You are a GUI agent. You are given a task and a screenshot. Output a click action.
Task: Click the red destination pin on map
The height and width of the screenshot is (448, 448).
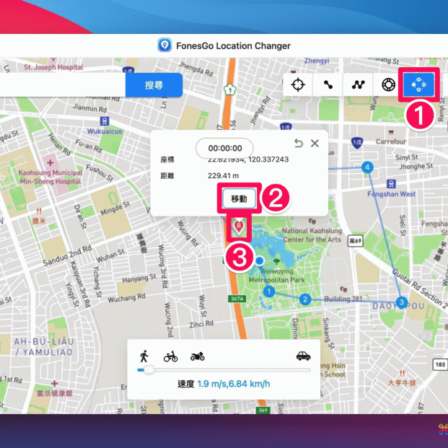[237, 228]
